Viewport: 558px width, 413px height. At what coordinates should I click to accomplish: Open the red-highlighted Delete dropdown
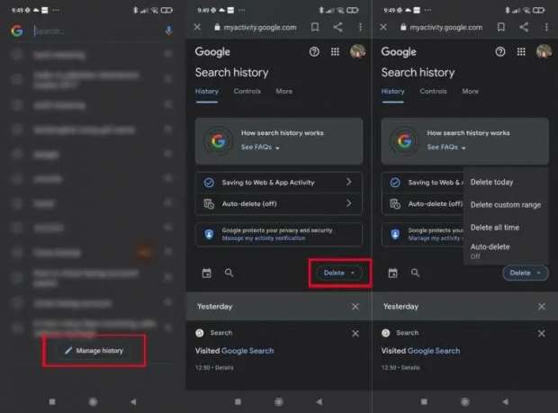[x=338, y=273]
